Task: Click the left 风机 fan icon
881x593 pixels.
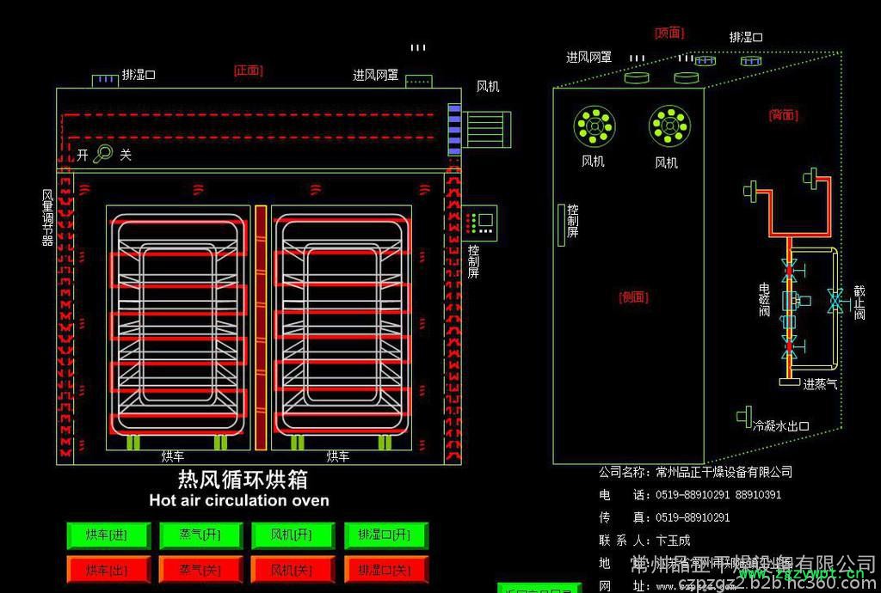Action: pyautogui.click(x=594, y=126)
